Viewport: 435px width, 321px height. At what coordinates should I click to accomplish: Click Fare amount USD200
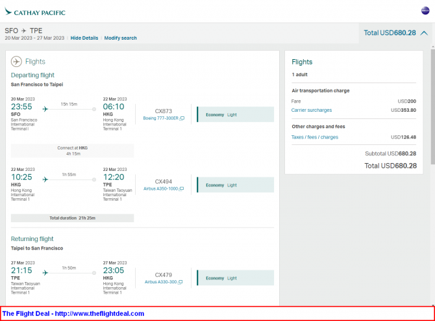coord(406,101)
